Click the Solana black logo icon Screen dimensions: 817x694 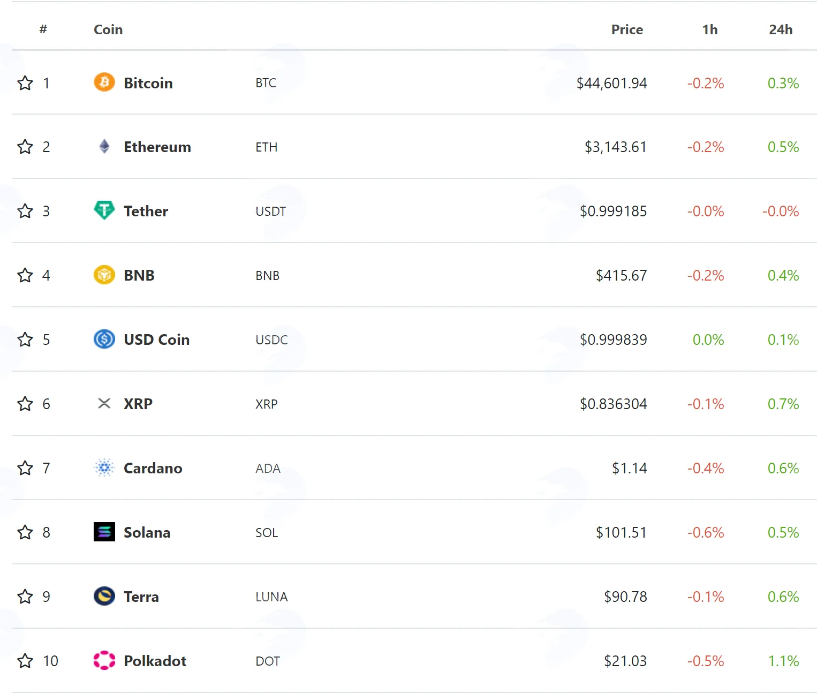click(104, 532)
